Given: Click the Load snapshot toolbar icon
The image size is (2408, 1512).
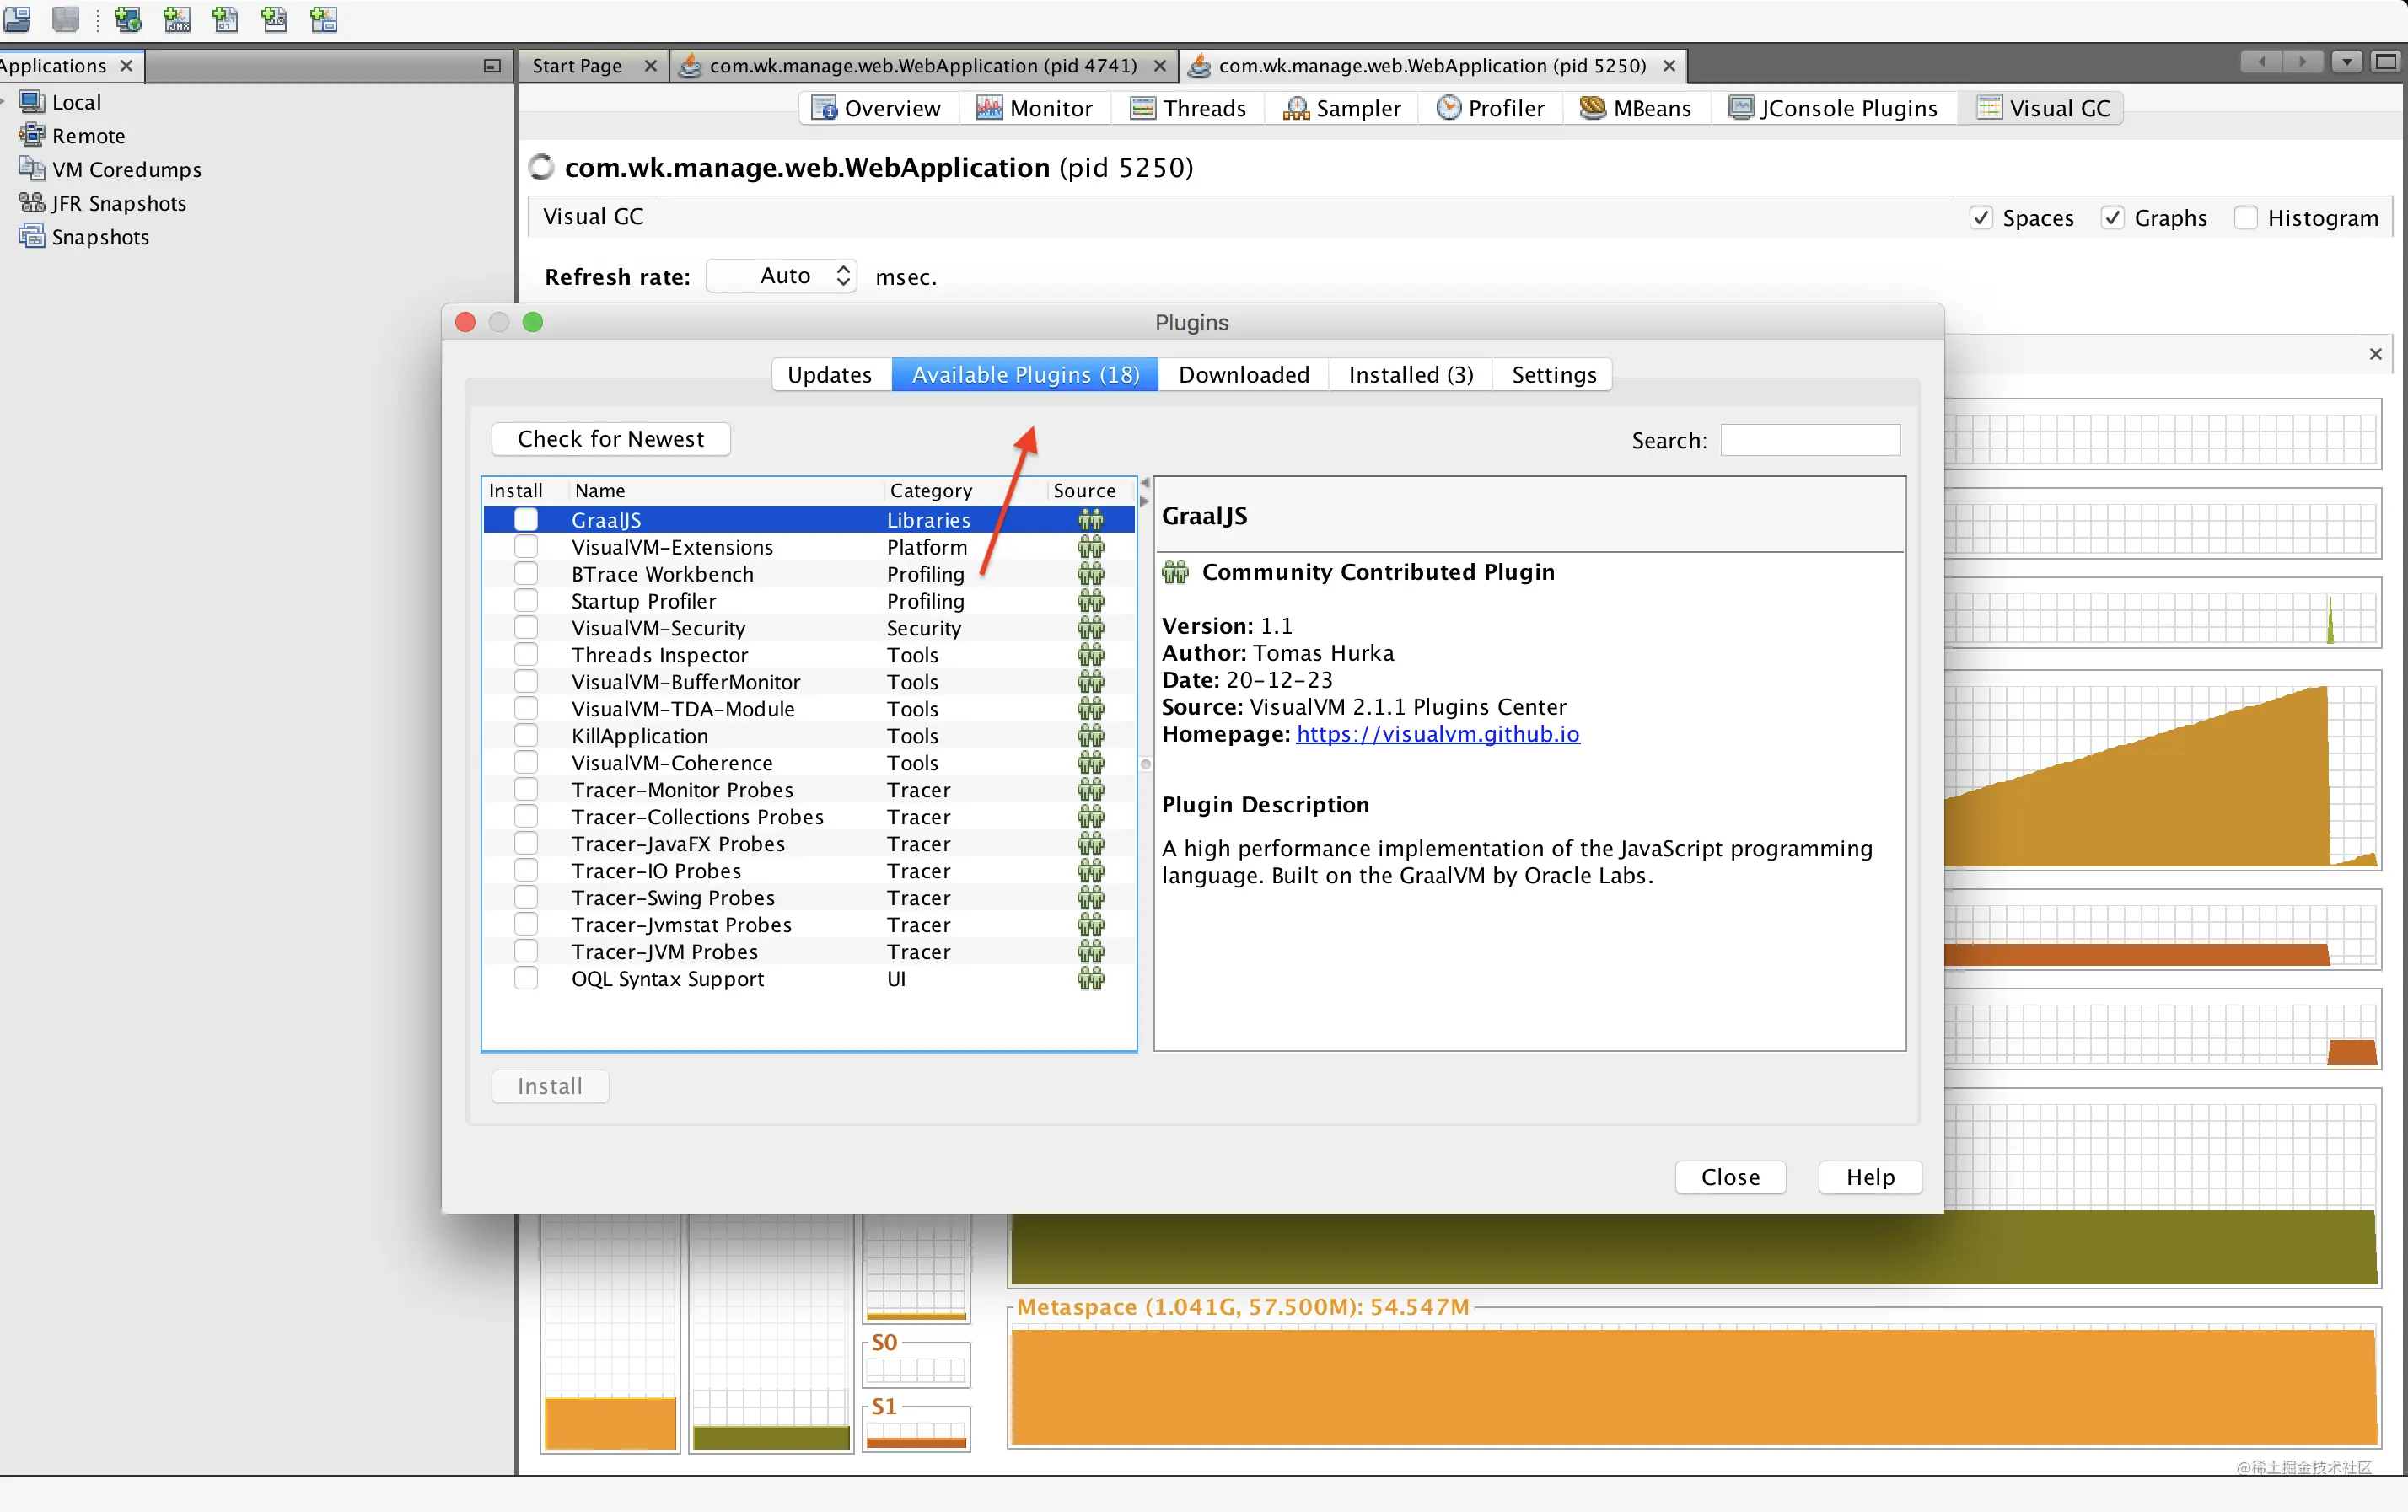Looking at the screenshot, I should [x=17, y=19].
